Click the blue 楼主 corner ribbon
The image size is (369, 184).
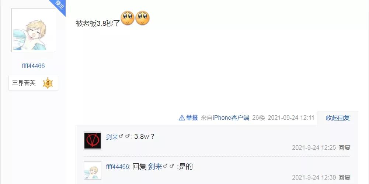click(58, 6)
